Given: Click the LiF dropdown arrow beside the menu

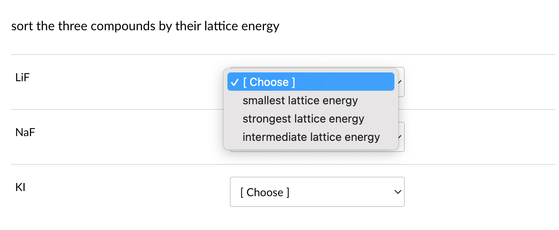Looking at the screenshot, I should (401, 82).
